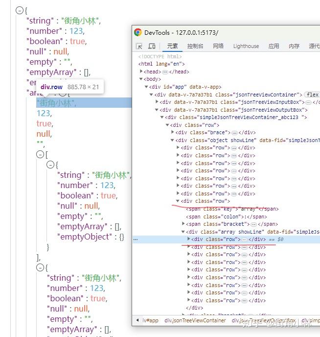Expand the span class="bracket" node
320x337 pixels.
[x=183, y=224]
